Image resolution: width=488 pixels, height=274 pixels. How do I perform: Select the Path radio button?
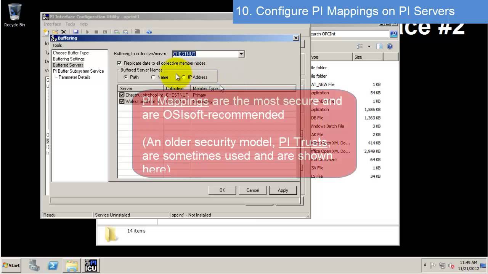[126, 77]
